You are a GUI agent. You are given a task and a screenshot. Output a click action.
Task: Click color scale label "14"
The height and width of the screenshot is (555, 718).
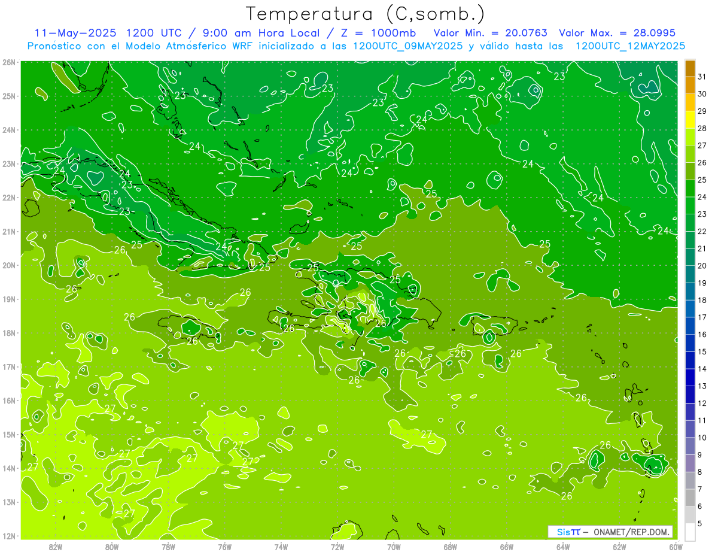[702, 369]
